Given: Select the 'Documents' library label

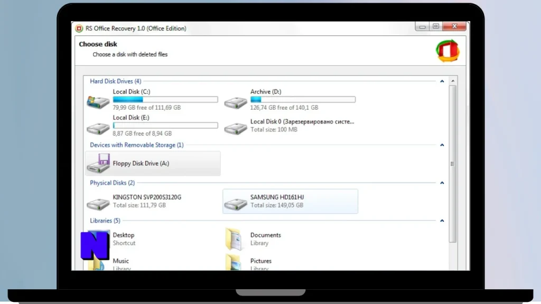Looking at the screenshot, I should click(266, 235).
